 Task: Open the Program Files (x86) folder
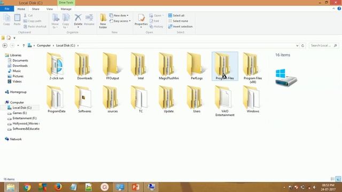click(253, 68)
